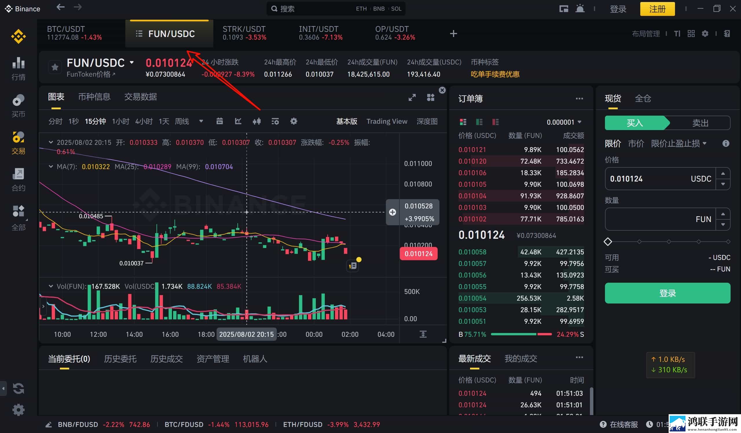Open the order book more options menu
The width and height of the screenshot is (741, 433).
(579, 99)
